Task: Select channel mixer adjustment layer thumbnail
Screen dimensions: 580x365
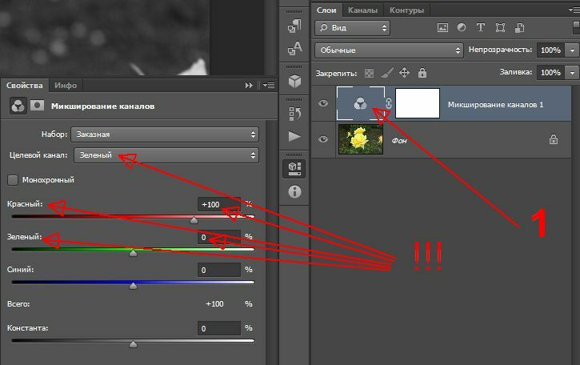Action: [x=360, y=103]
